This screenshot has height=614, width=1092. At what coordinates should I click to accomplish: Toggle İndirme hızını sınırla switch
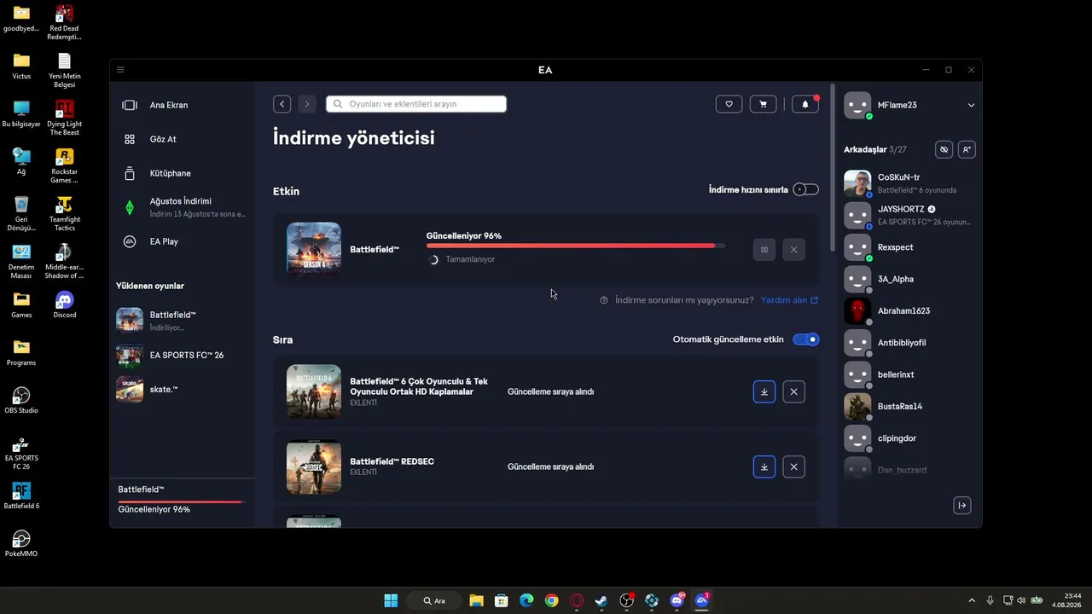click(805, 189)
